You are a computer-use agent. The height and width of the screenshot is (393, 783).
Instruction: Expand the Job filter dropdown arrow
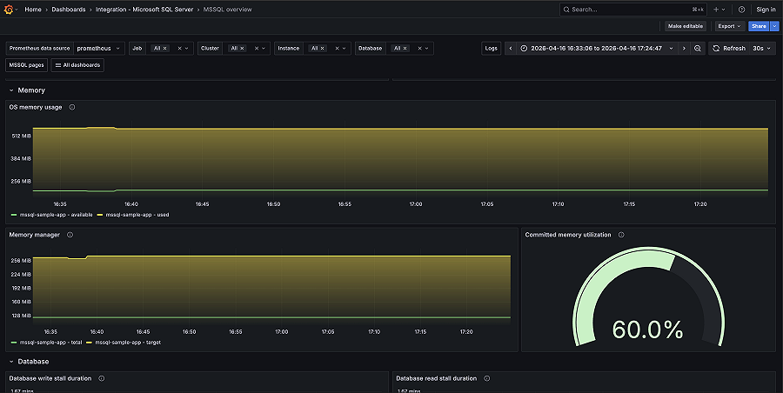pos(187,49)
